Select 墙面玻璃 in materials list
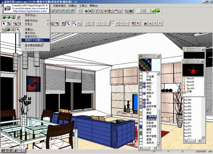 point(151,120)
